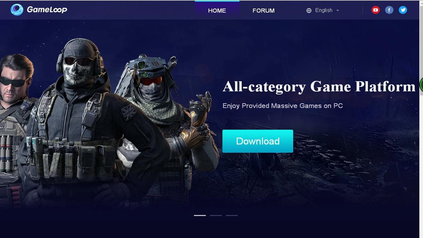Click the GameLoop swirl logo icon
423x238 pixels.
(17, 10)
